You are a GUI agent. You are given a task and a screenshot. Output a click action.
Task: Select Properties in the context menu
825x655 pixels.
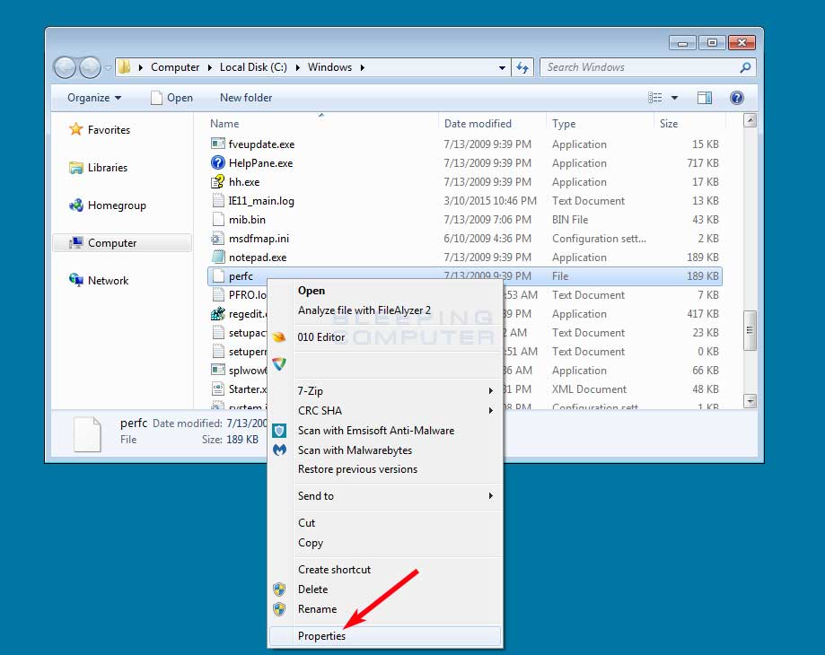pyautogui.click(x=321, y=636)
